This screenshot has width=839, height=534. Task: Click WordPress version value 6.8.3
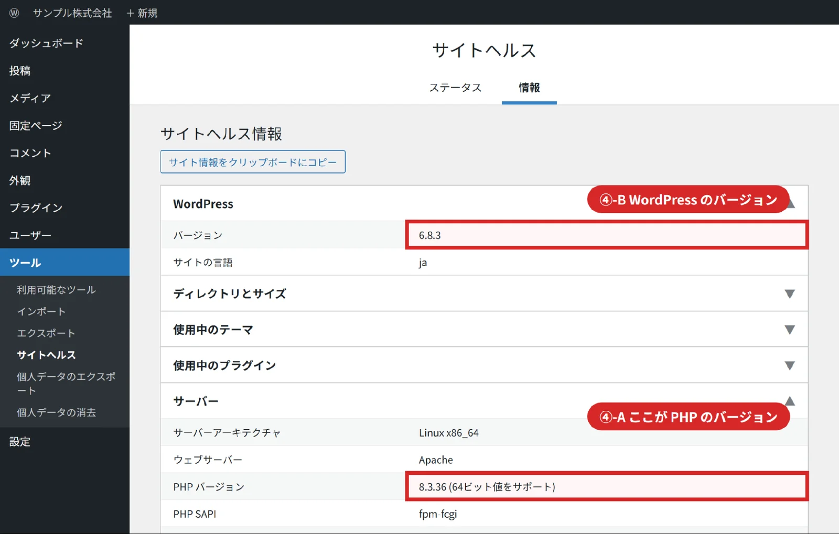tap(429, 235)
